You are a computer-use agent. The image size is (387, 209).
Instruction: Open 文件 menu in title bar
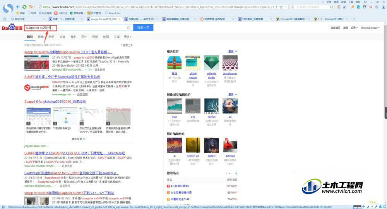329,2
